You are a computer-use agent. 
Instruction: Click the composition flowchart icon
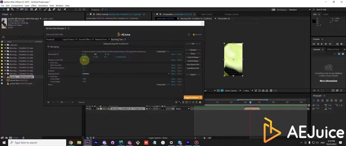click(x=267, y=91)
